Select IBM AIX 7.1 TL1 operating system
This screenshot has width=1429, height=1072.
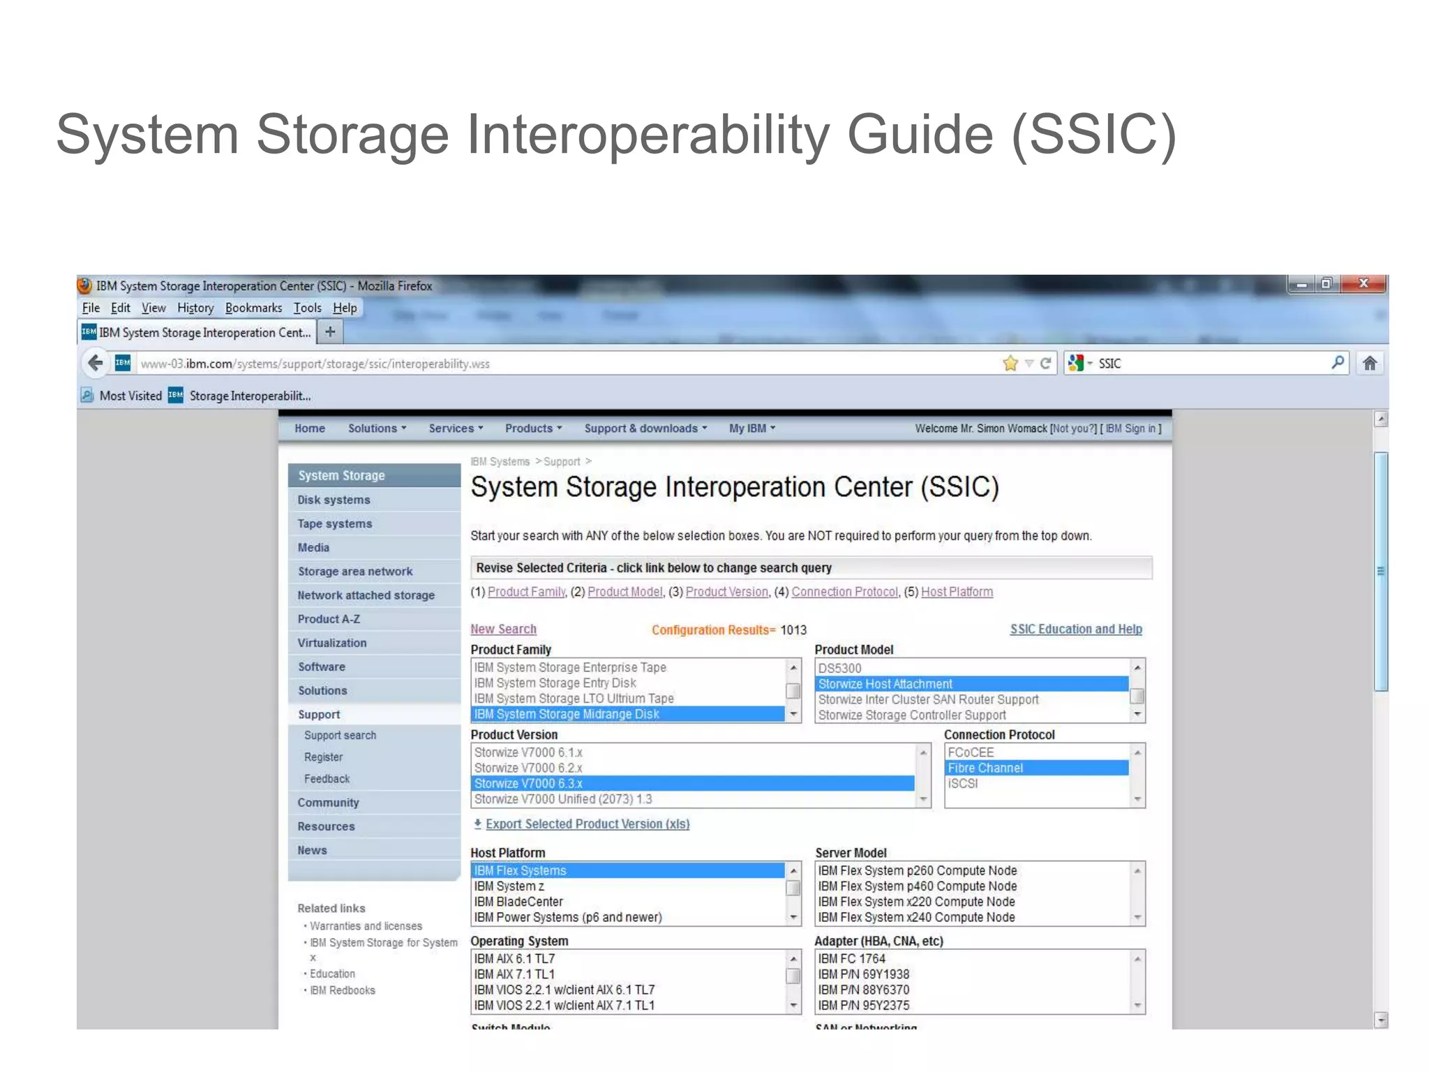click(628, 974)
